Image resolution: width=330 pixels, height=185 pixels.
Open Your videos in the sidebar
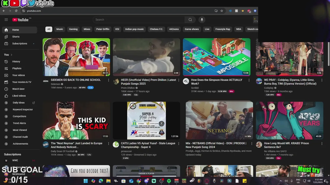tap(20, 75)
